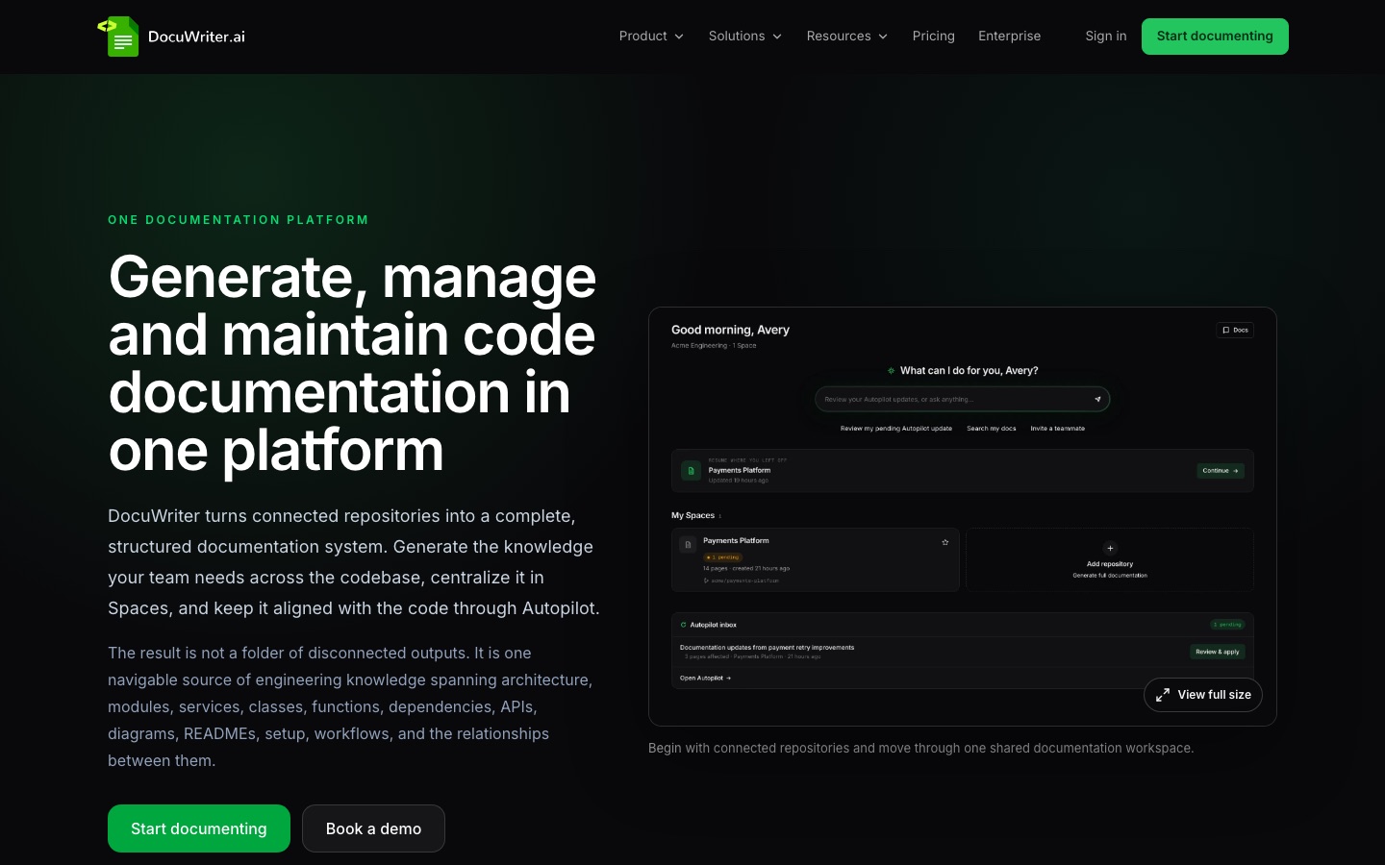The width and height of the screenshot is (1385, 865).
Task: Open the Enterprise page
Action: (x=1009, y=37)
